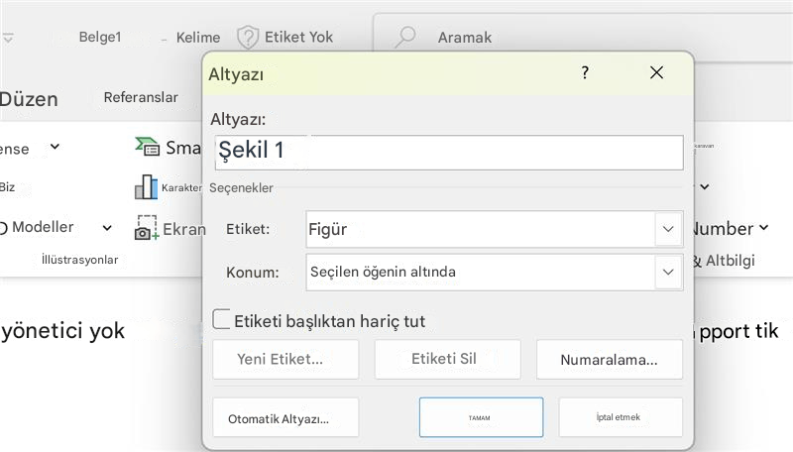
Task: Click the Karakter chart icon
Action: [147, 186]
